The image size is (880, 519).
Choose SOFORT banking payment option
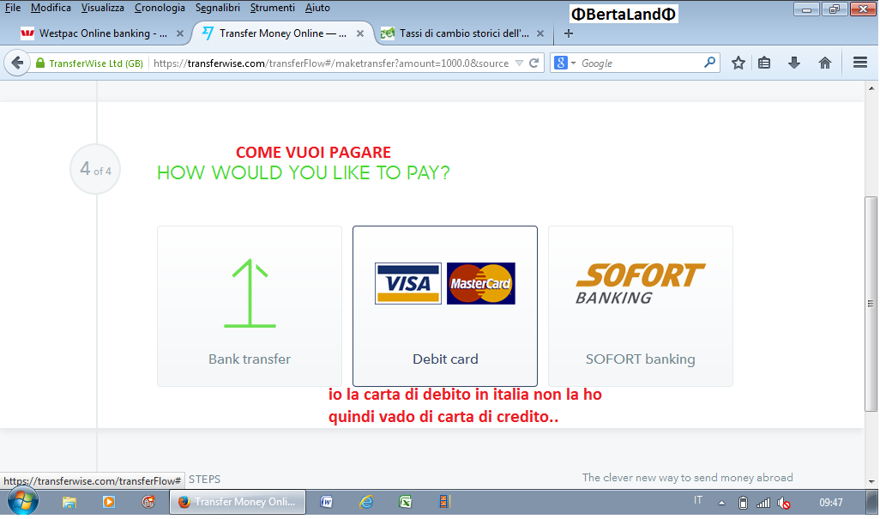point(641,305)
